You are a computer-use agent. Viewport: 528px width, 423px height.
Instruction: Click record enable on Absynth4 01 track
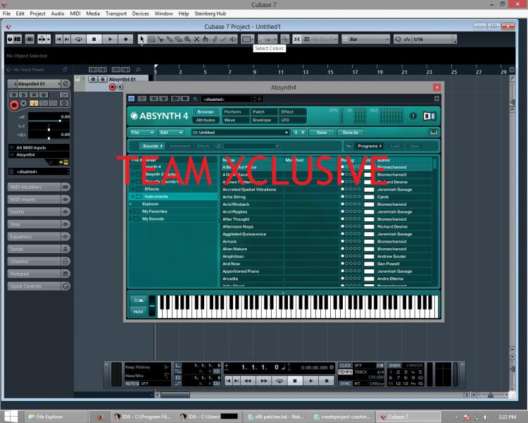pyautogui.click(x=112, y=87)
